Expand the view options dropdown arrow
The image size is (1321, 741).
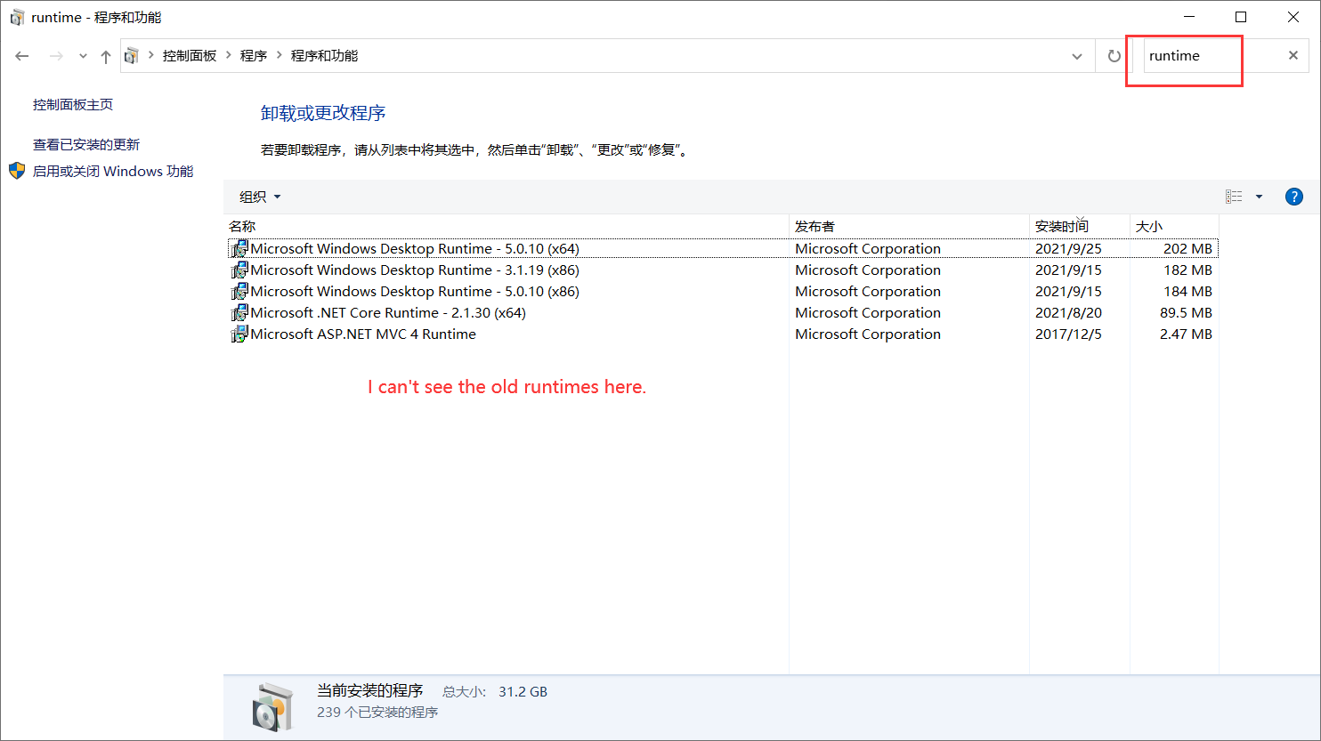click(1259, 197)
